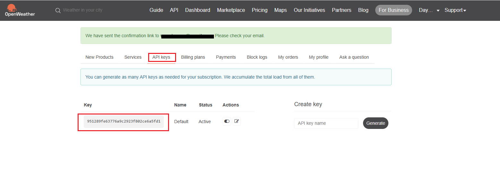
Task: Open Maps in the top navigation
Action: [x=281, y=10]
